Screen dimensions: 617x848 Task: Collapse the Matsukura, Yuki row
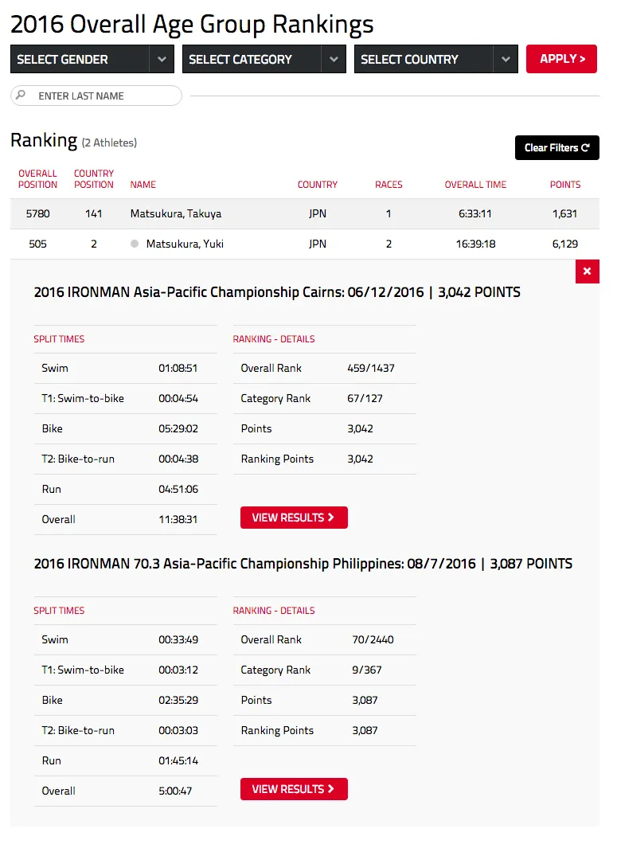point(185,244)
